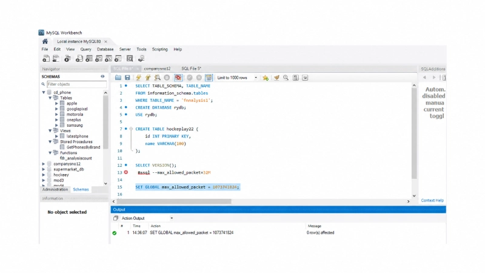Viewport: 485px width, 273px height.
Task: Open the object inspector info icon
Action: (67, 58)
